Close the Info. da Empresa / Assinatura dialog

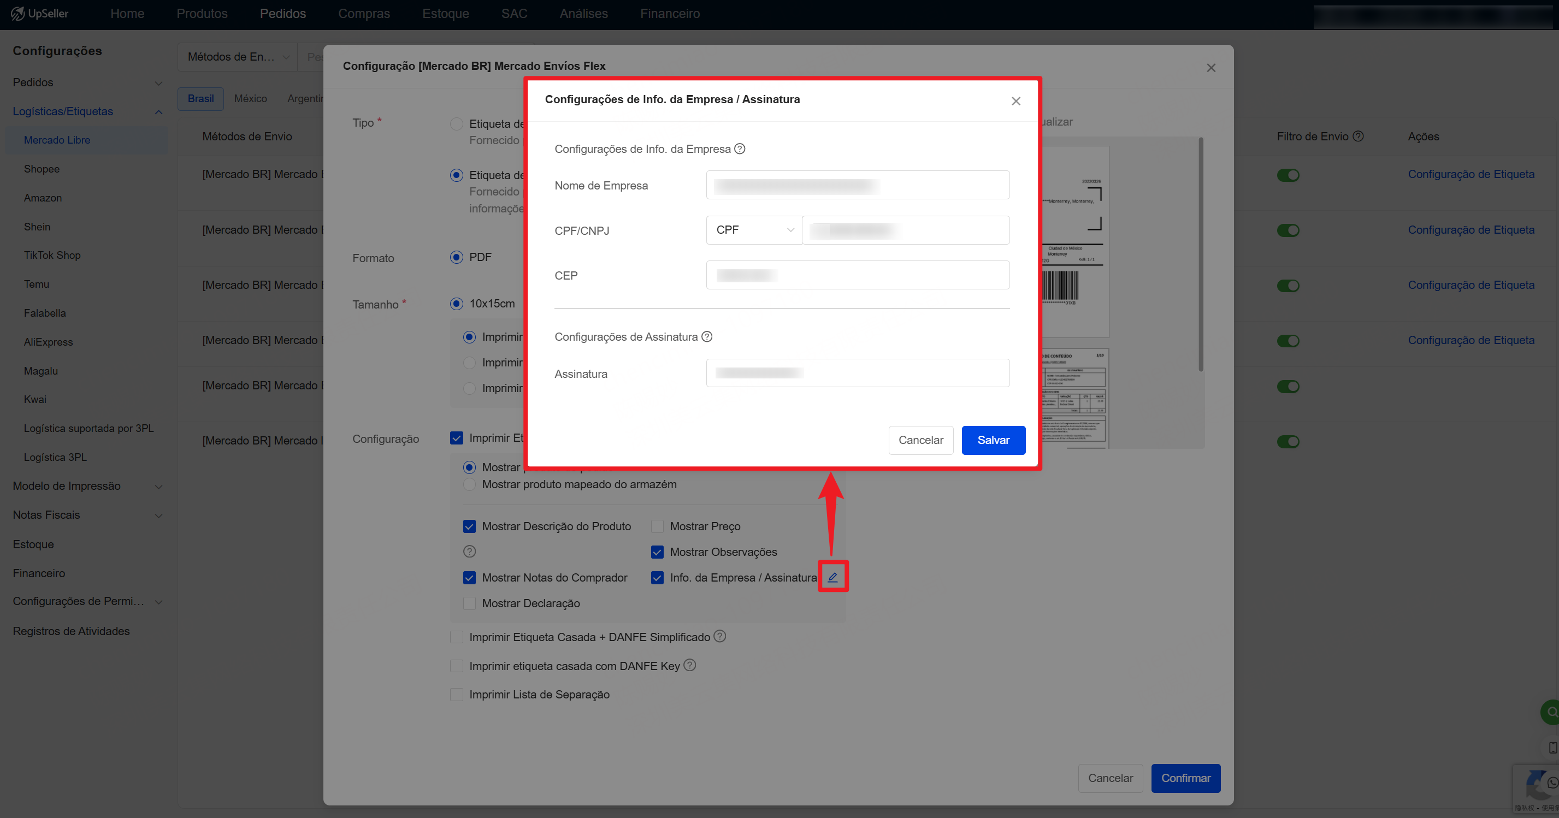pyautogui.click(x=1015, y=101)
